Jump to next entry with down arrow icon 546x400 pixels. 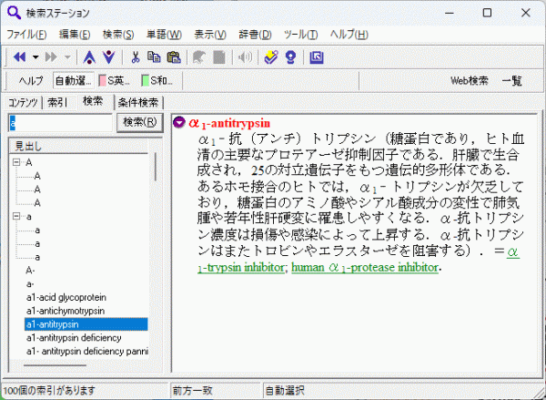[x=109, y=56]
